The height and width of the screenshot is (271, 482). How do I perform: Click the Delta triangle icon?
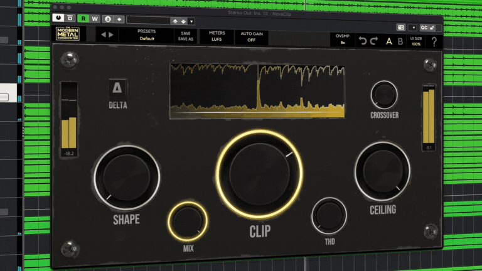[x=117, y=87]
